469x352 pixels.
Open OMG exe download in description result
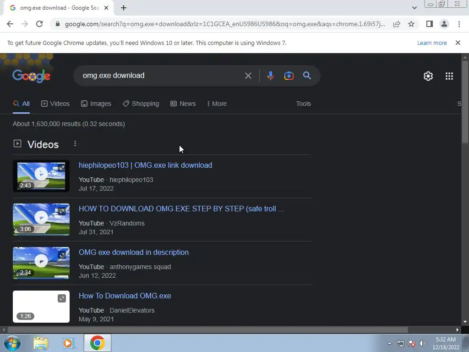[134, 253]
